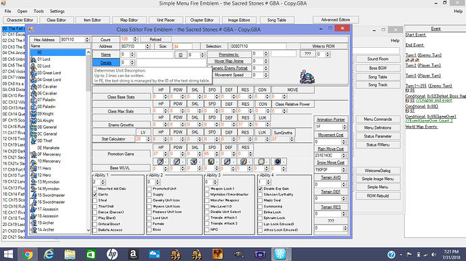This screenshot has width=466, height=261.
Task: Click the Hex Address stepper arrows
Action: [87, 40]
